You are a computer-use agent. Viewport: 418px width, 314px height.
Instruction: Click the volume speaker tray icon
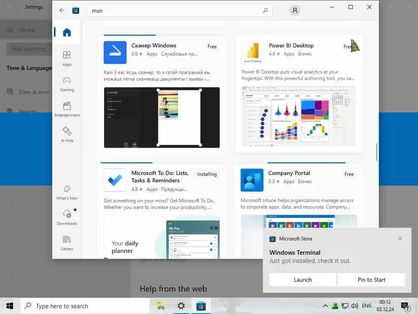[x=355, y=306]
